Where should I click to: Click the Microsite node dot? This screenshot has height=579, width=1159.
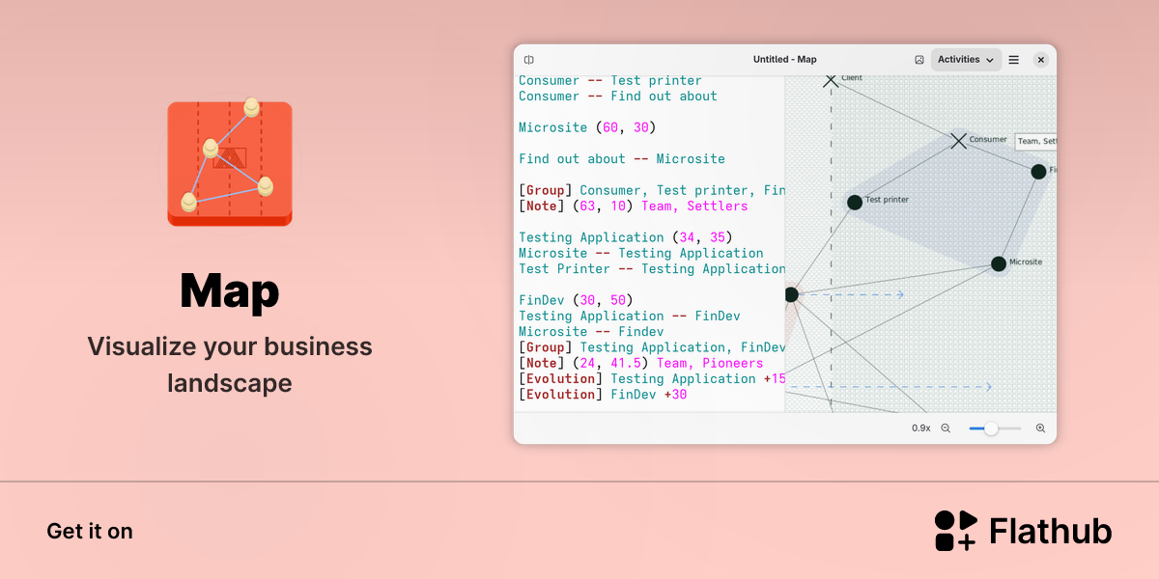pos(999,263)
